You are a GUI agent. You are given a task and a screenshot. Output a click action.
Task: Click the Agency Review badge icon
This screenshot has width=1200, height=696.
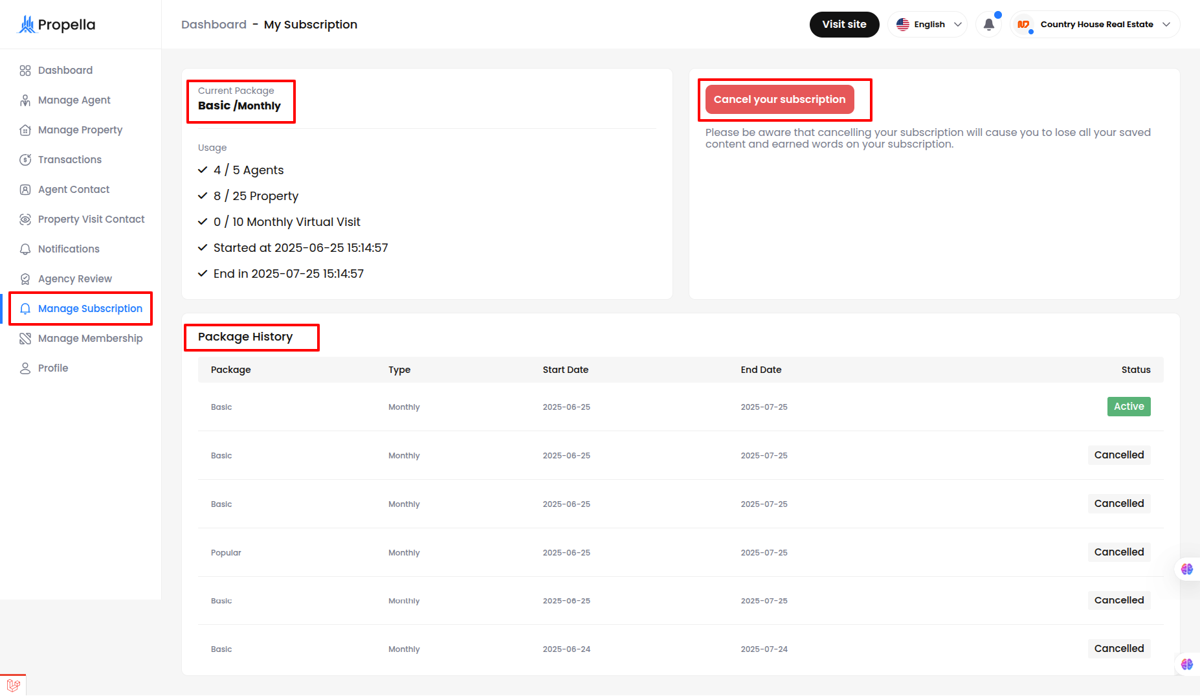click(x=25, y=279)
